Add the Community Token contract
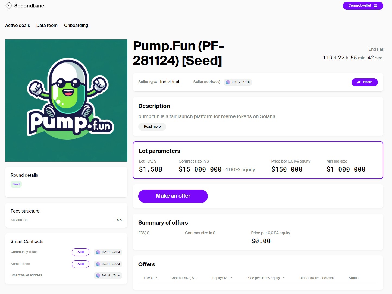The height and width of the screenshot is (294, 392). coord(80,252)
